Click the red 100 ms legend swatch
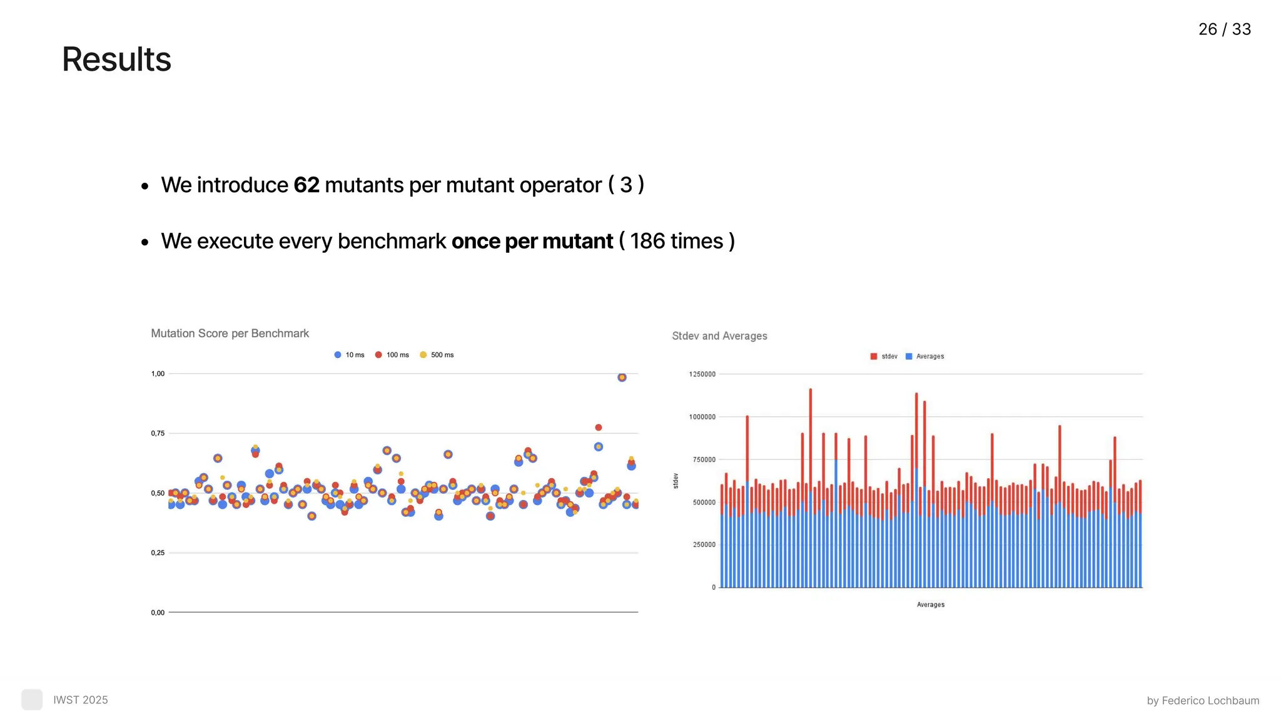1281x721 pixels. click(378, 355)
